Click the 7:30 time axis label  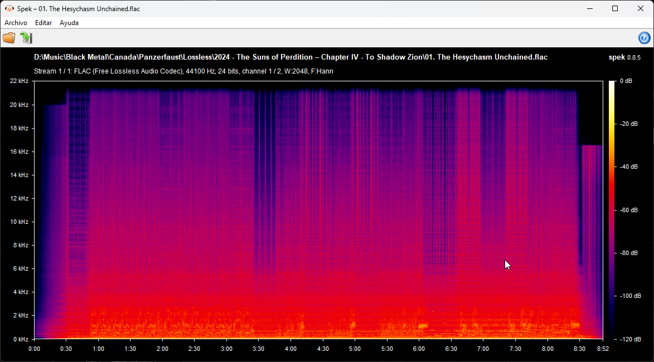pyautogui.click(x=515, y=349)
